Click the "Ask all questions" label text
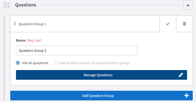196x102 pixels. (35, 63)
